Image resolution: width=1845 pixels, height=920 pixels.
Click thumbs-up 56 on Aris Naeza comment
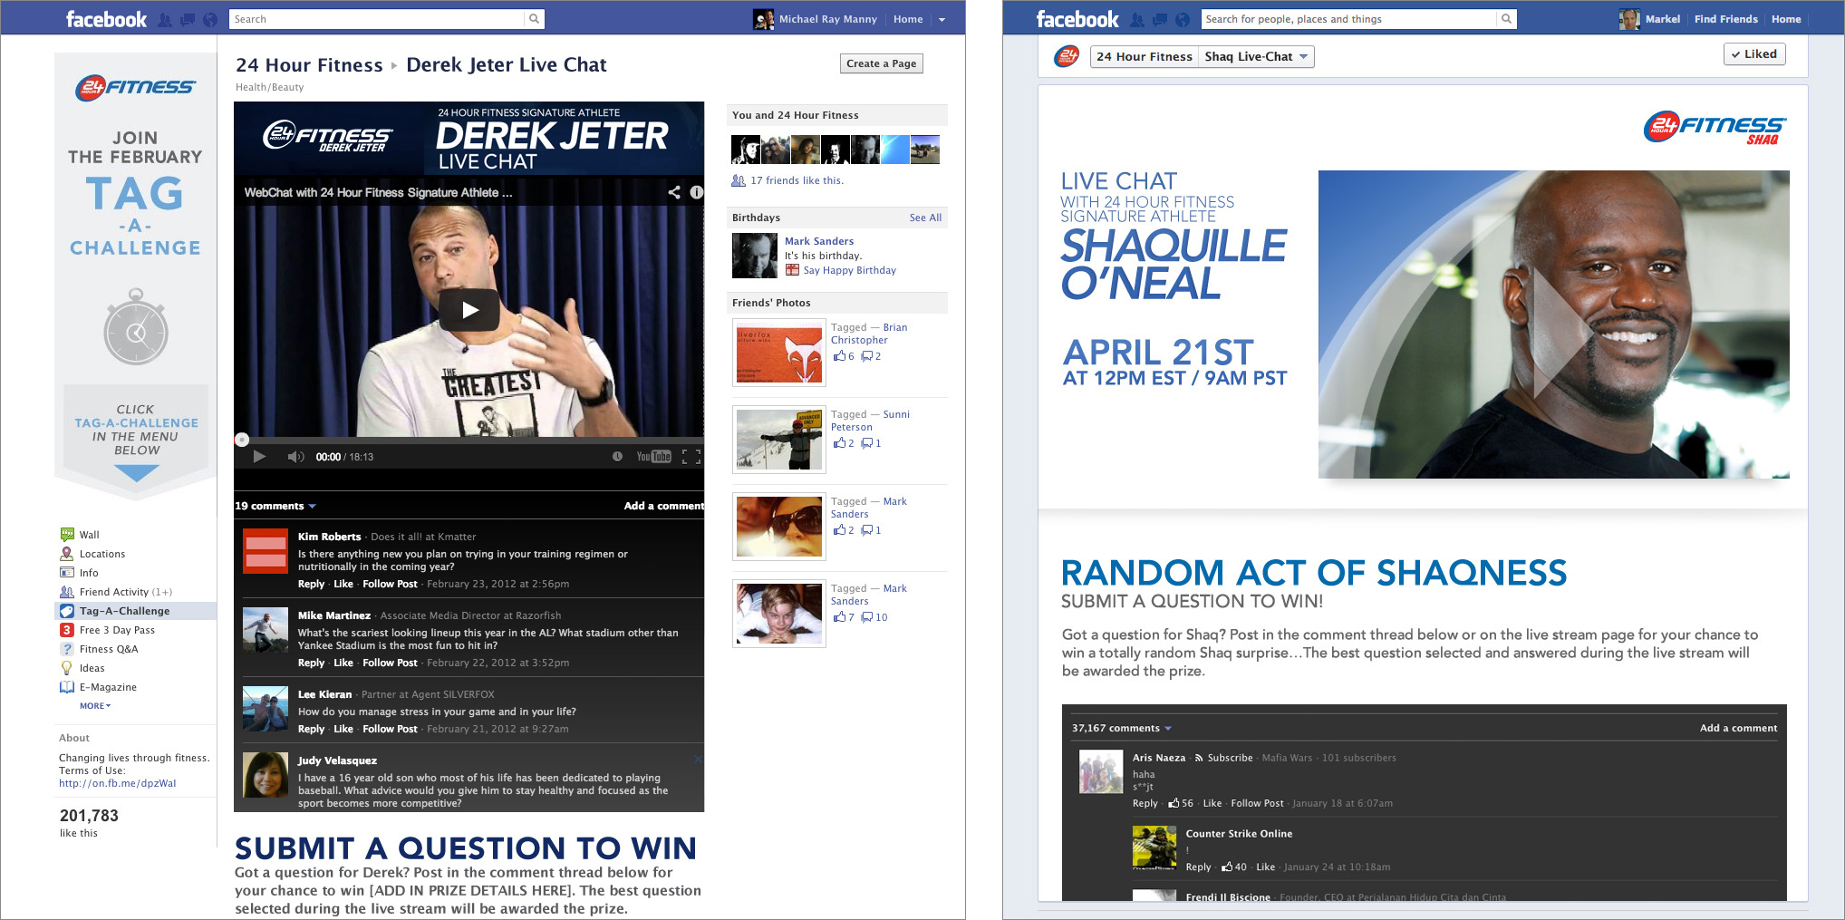tap(1181, 803)
